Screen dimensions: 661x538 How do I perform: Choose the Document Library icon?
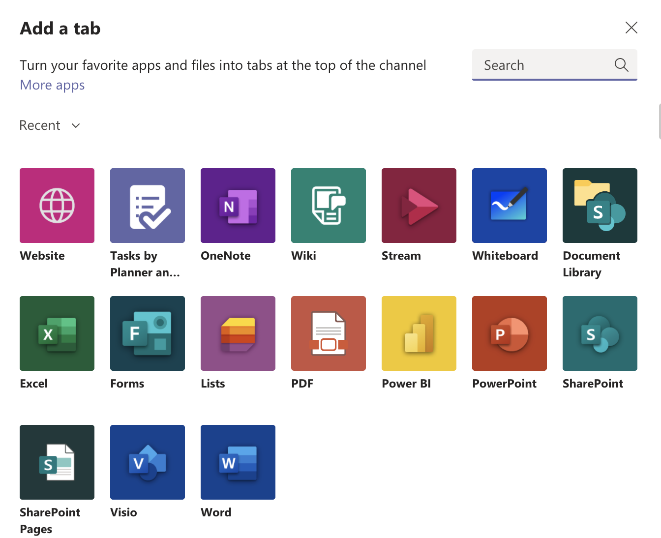600,206
